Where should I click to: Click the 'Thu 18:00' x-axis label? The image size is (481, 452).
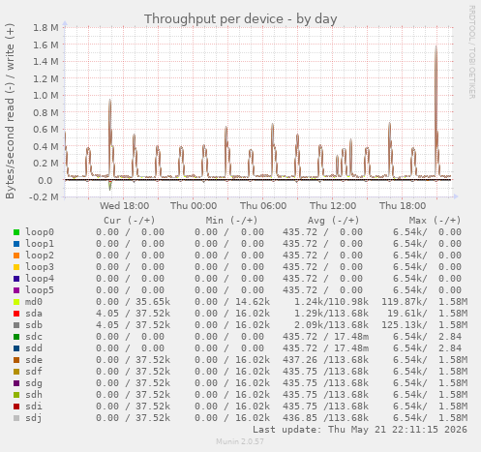pos(403,206)
